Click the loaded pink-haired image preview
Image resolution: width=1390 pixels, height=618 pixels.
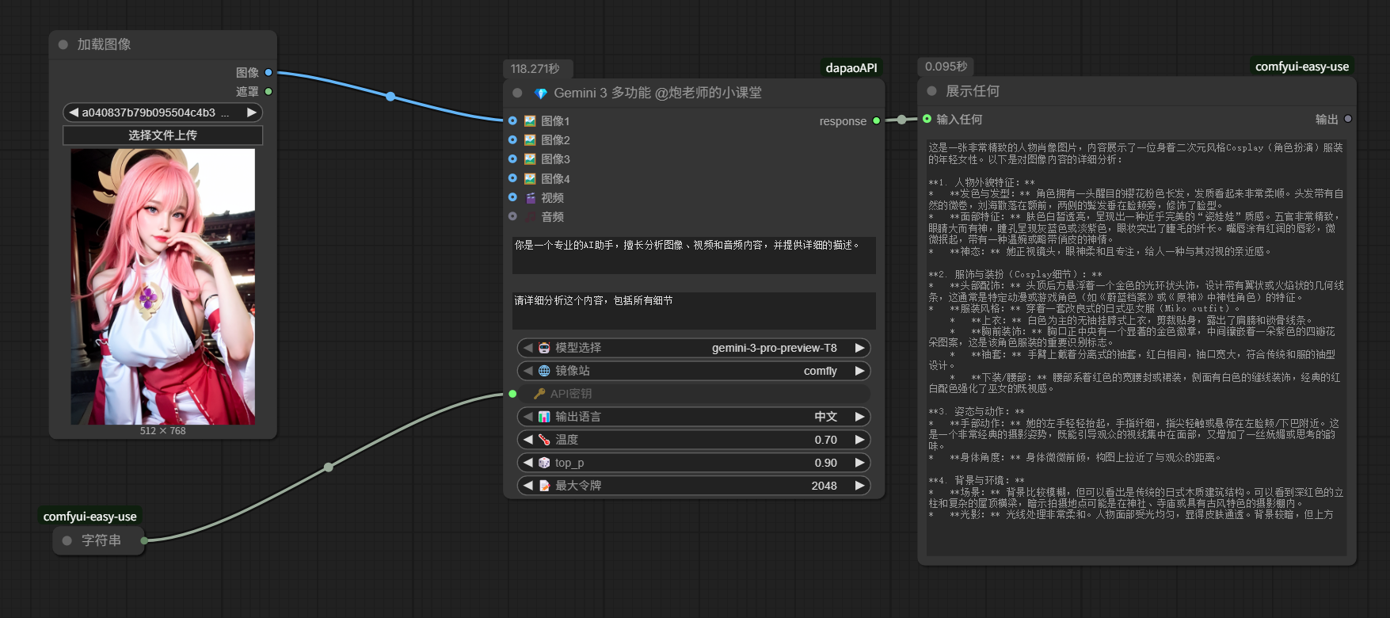tap(163, 287)
